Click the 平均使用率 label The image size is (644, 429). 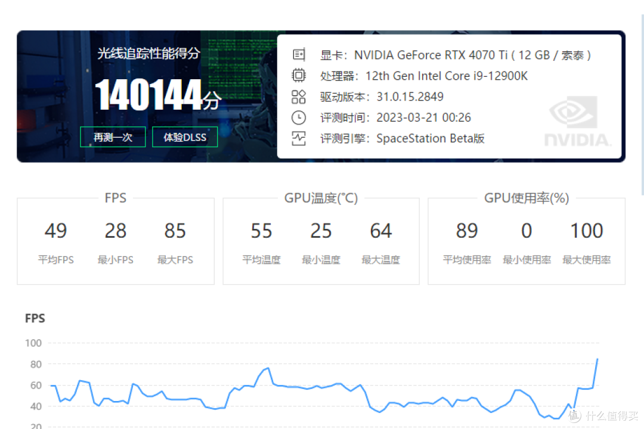pos(467,260)
